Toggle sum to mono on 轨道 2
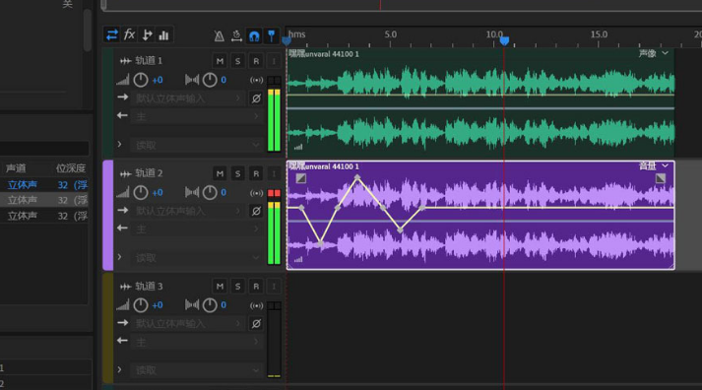Viewport: 702px width, 390px height. pos(256,193)
